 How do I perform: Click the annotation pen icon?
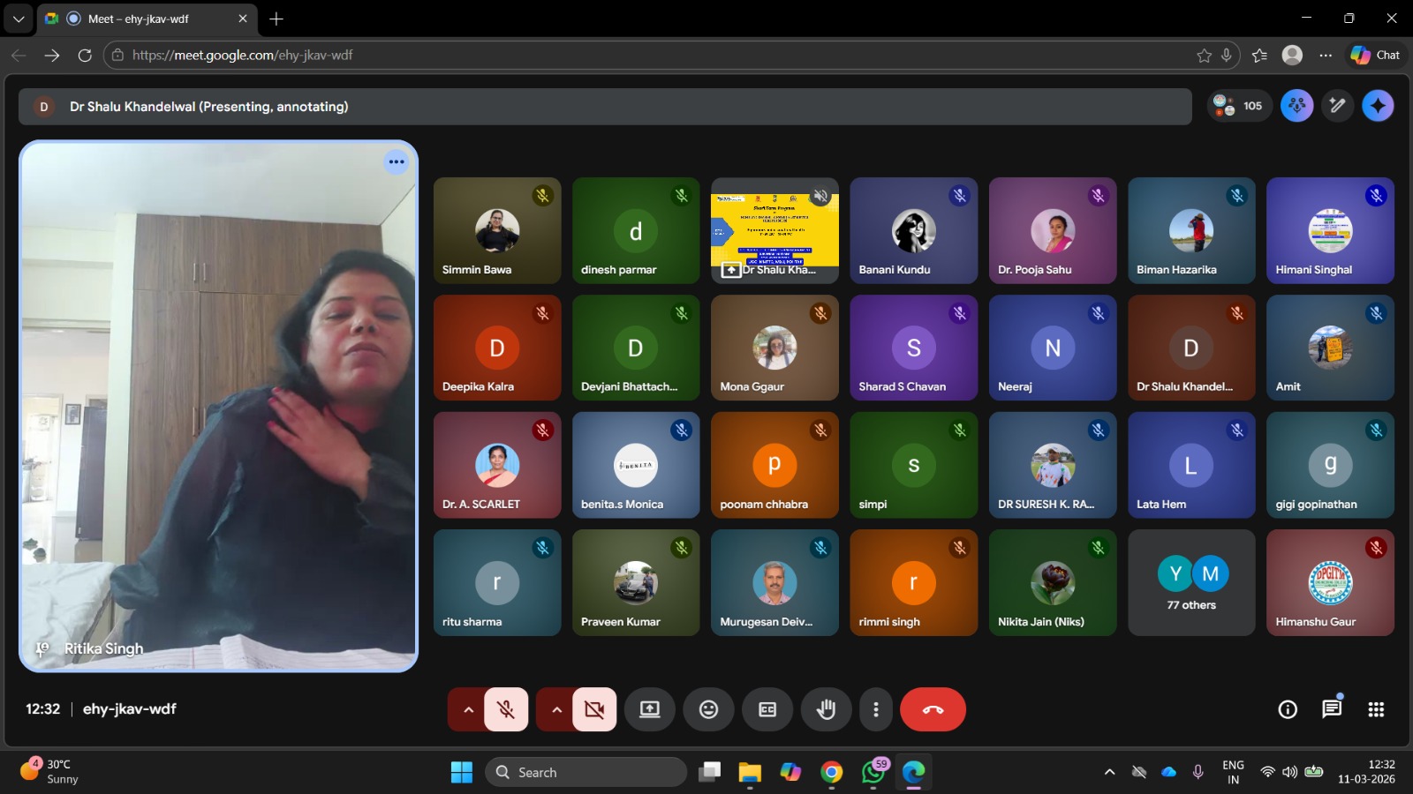coord(1337,106)
